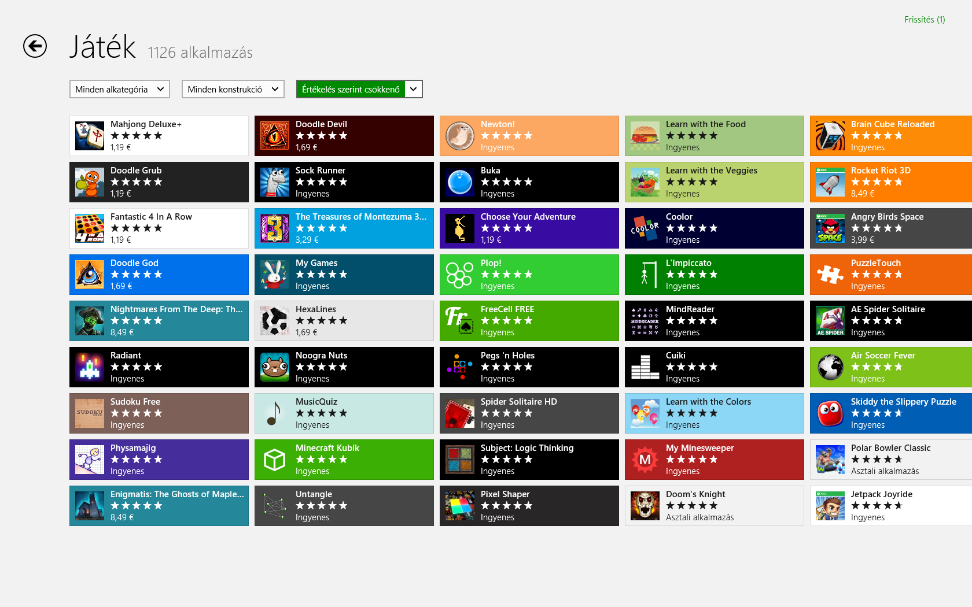The image size is (972, 607).
Task: Open the Minecraft Kubik title
Action: click(x=327, y=448)
